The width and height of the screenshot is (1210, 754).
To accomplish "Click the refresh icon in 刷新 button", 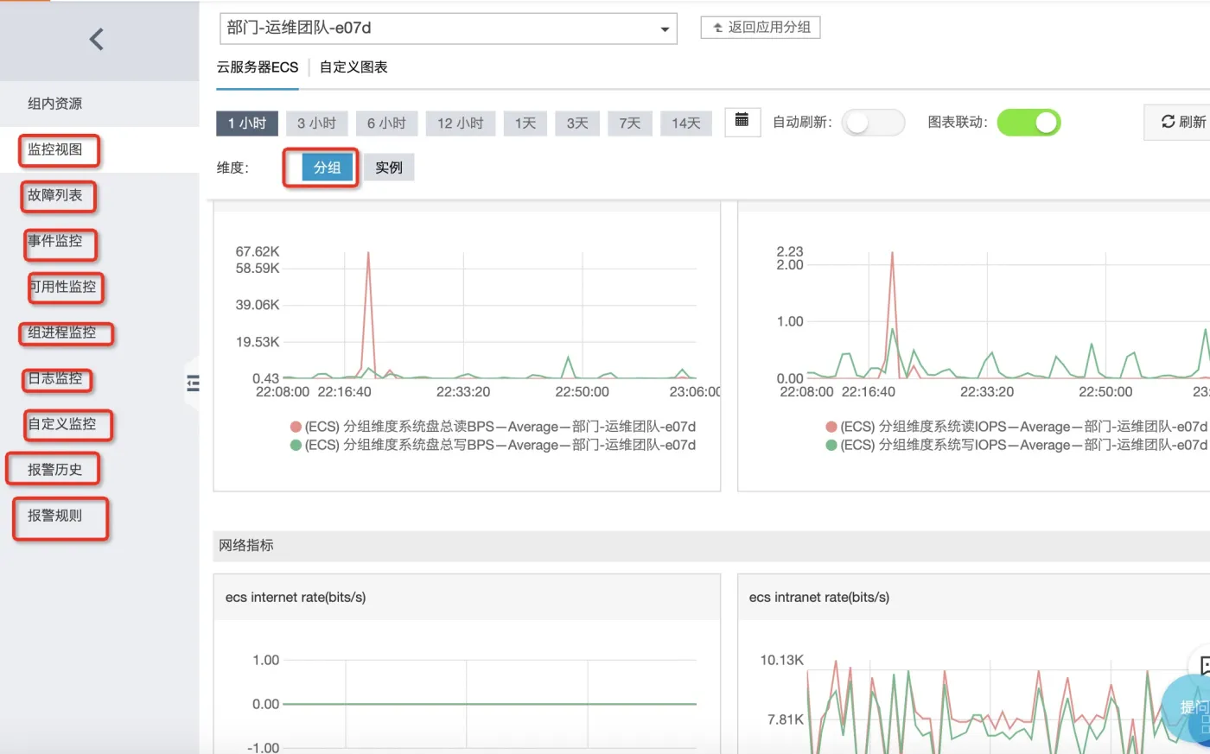I will click(1168, 122).
